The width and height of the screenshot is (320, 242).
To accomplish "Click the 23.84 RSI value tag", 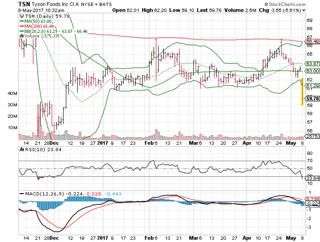I will click(312, 179).
